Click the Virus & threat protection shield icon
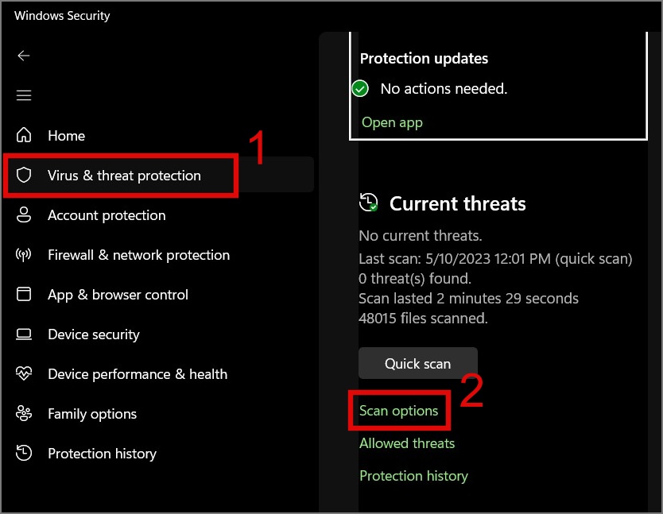 coord(24,175)
